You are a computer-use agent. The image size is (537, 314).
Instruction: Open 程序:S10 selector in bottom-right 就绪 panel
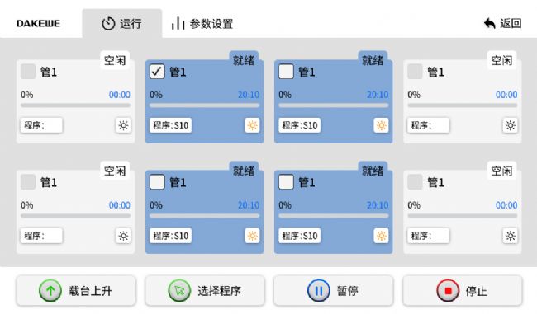300,236
